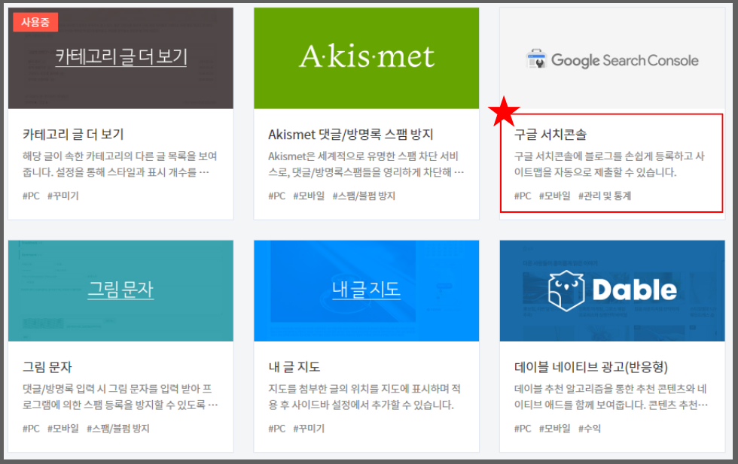Viewport: 738px width, 464px height.
Task: Click the #PC tag under 데이블 네이티브 광고
Action: tap(523, 428)
